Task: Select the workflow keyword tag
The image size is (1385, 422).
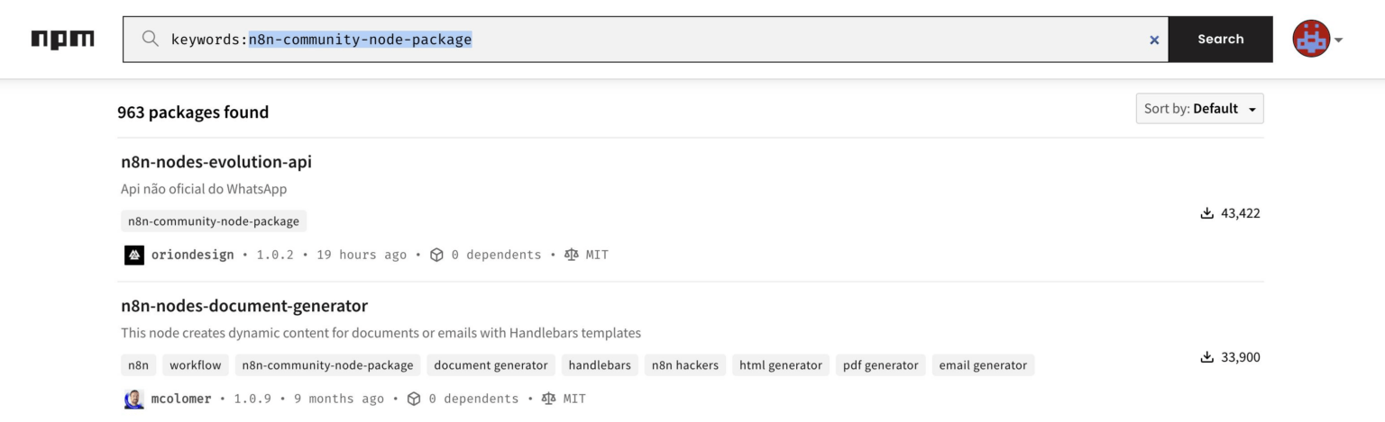Action: tap(195, 365)
